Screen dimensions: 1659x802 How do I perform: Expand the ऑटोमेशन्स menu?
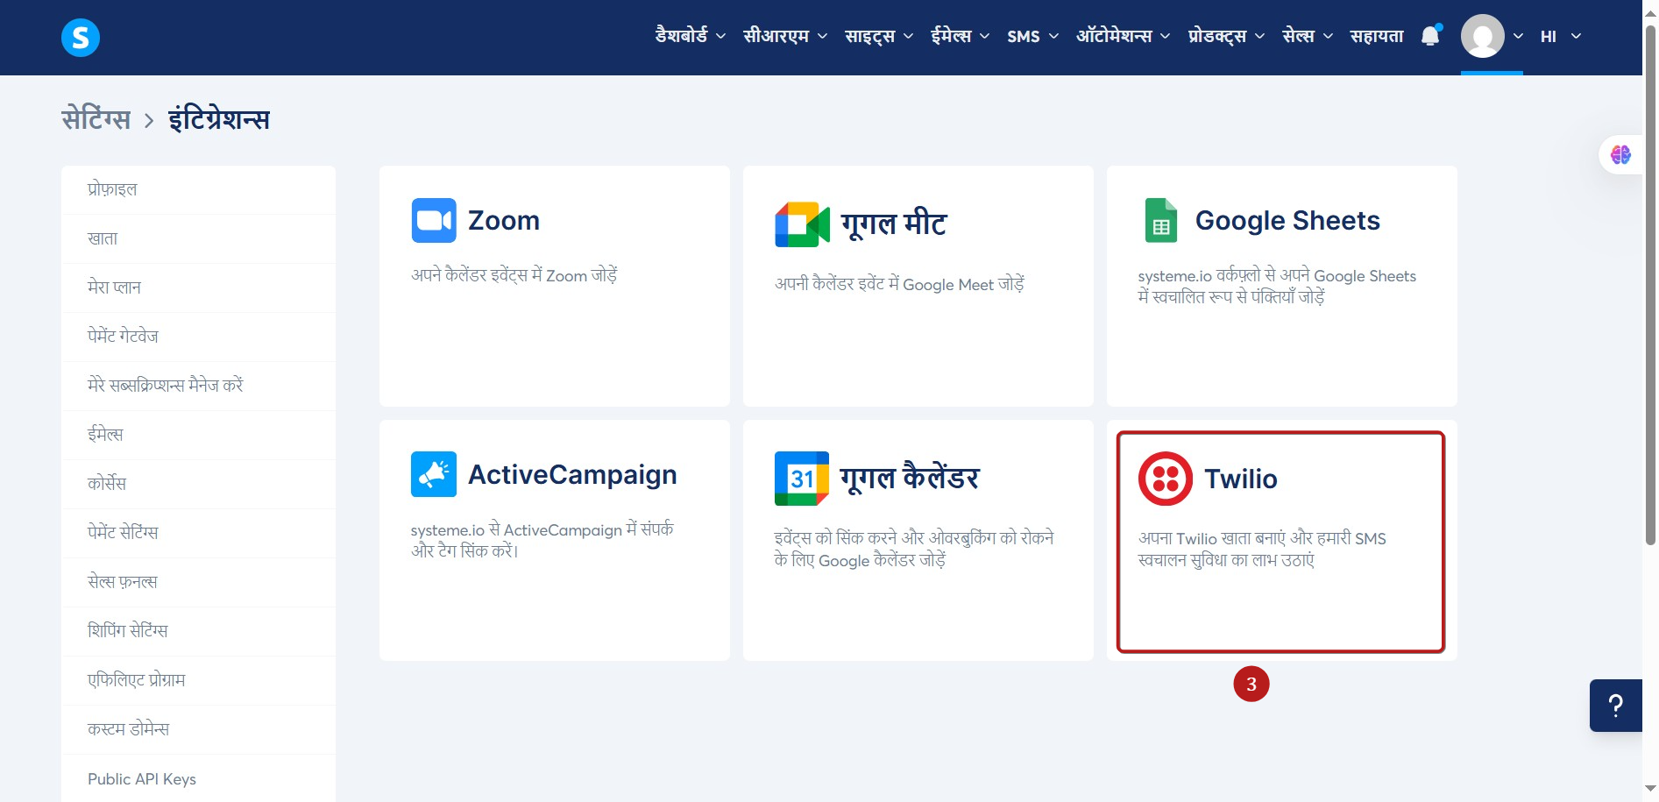click(x=1123, y=36)
